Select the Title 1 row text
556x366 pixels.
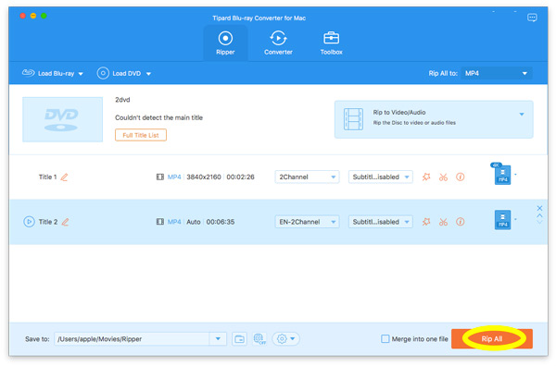(47, 177)
